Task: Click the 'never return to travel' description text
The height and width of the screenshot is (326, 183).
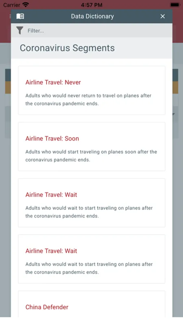Action: tap(88, 99)
